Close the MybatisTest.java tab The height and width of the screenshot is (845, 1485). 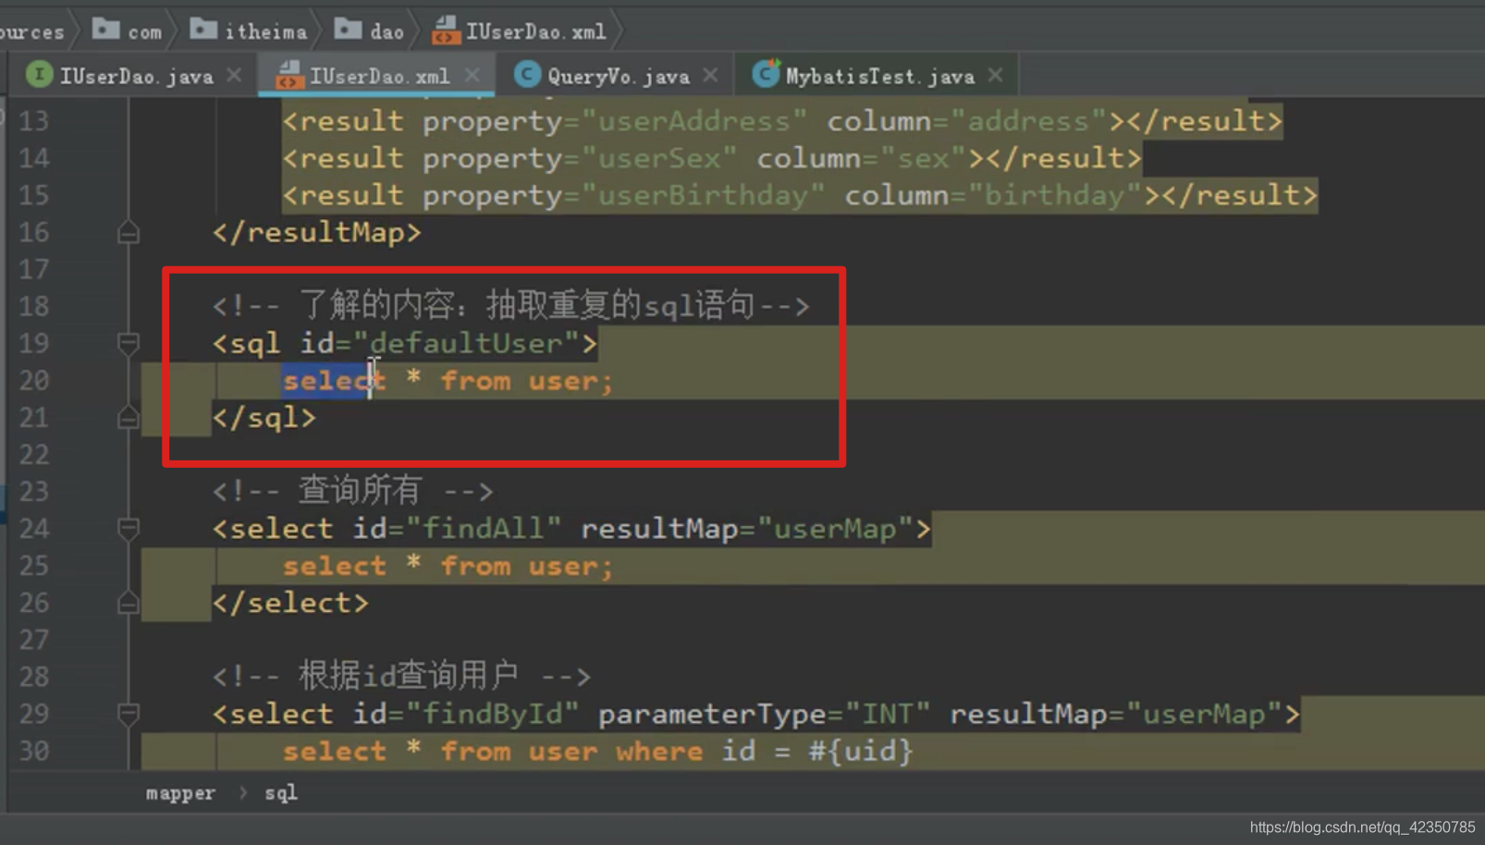click(x=995, y=75)
